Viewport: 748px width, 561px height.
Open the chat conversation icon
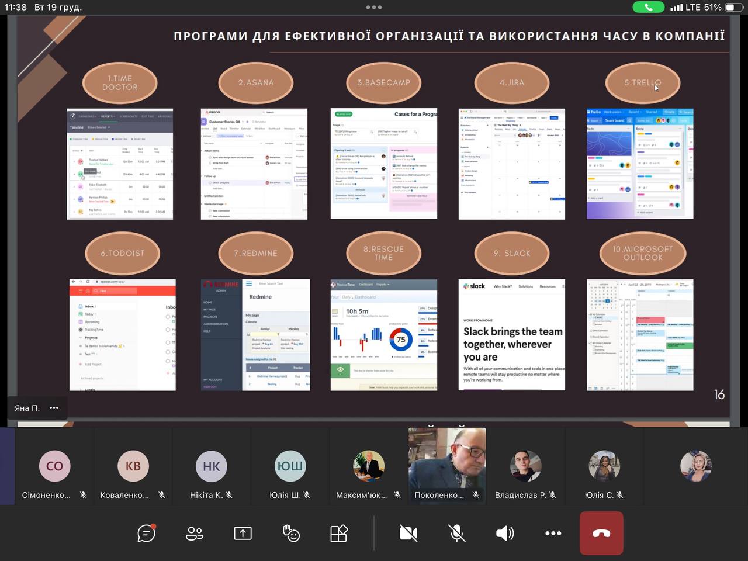(146, 533)
